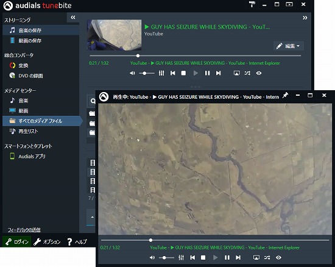Open オプション settings
The width and height of the screenshot is (335, 267).
[47, 242]
